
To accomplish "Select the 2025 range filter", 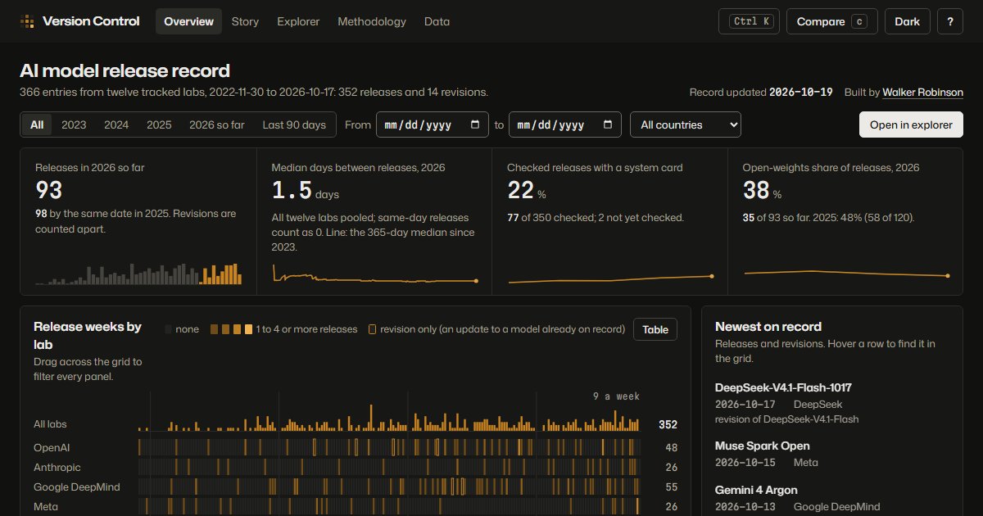I will coord(159,124).
